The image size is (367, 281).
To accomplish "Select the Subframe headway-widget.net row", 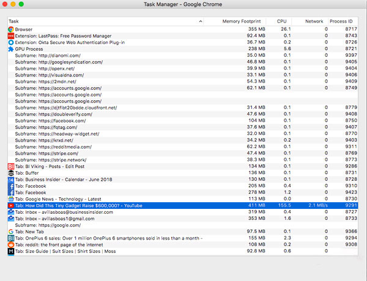I will point(182,134).
